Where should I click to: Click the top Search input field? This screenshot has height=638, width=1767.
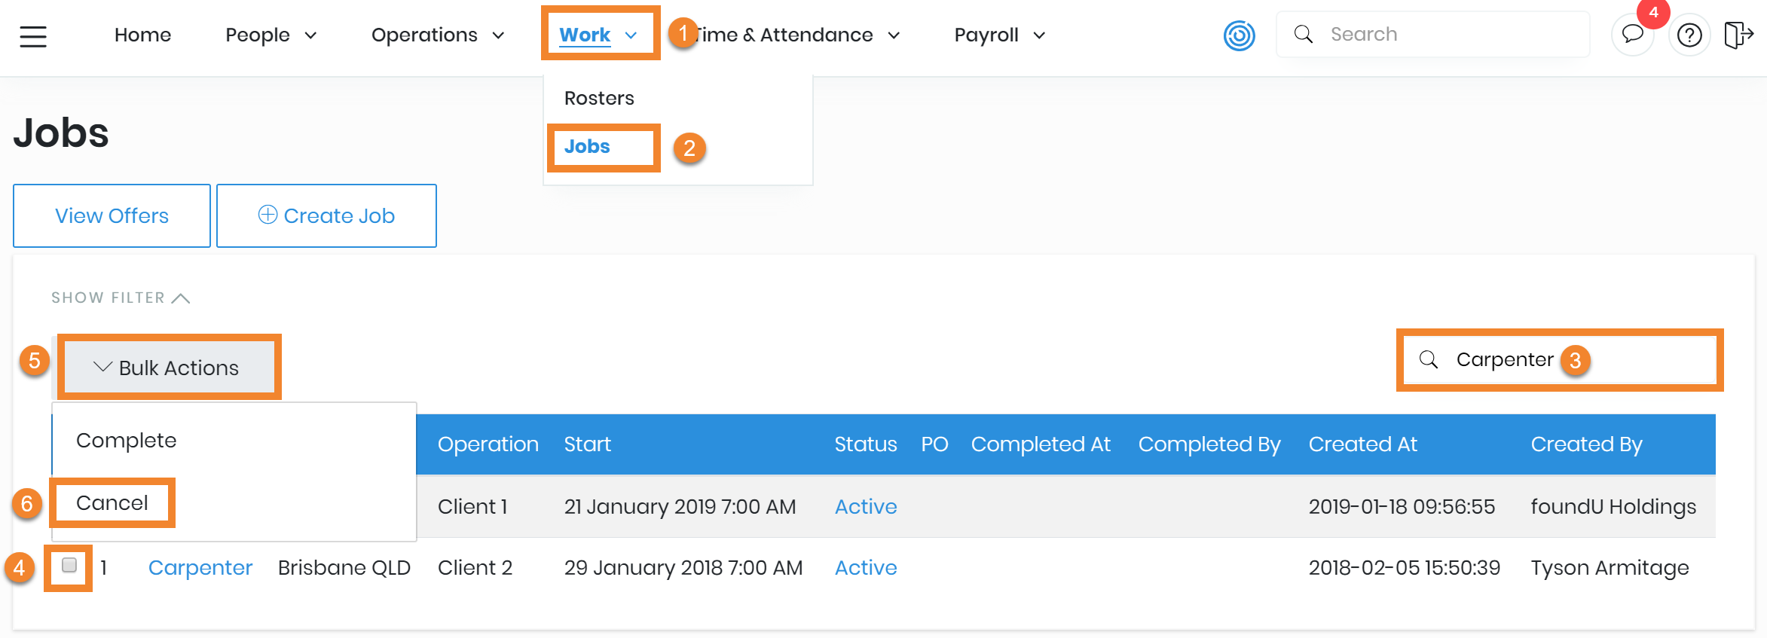tap(1447, 35)
